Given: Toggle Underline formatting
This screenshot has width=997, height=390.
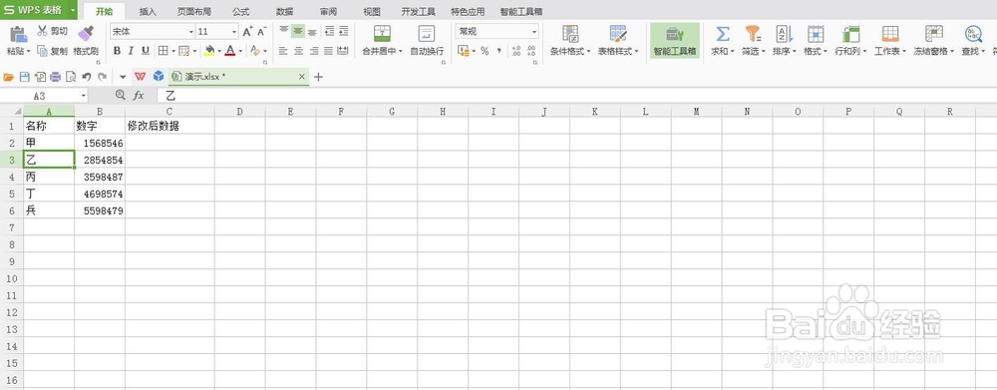Looking at the screenshot, I should 146,51.
